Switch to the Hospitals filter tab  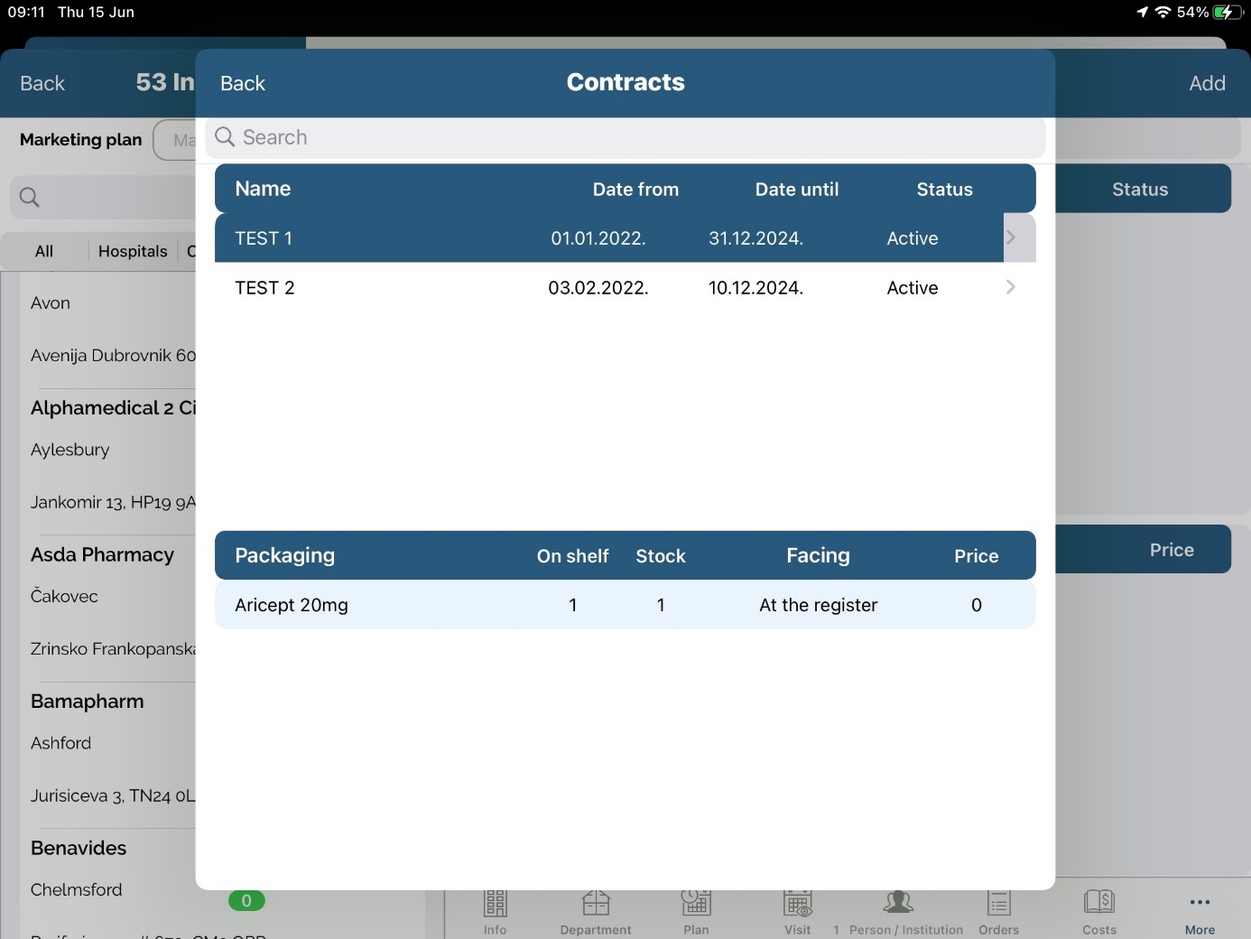pyautogui.click(x=133, y=251)
